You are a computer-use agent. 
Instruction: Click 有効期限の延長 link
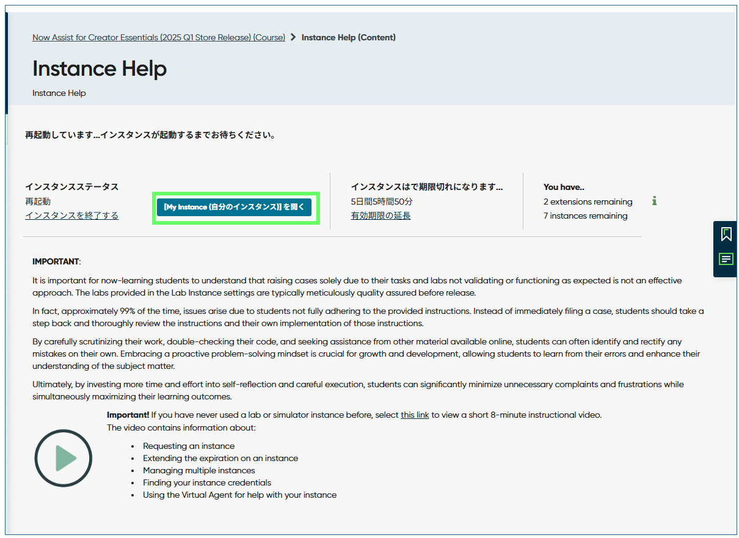click(380, 216)
